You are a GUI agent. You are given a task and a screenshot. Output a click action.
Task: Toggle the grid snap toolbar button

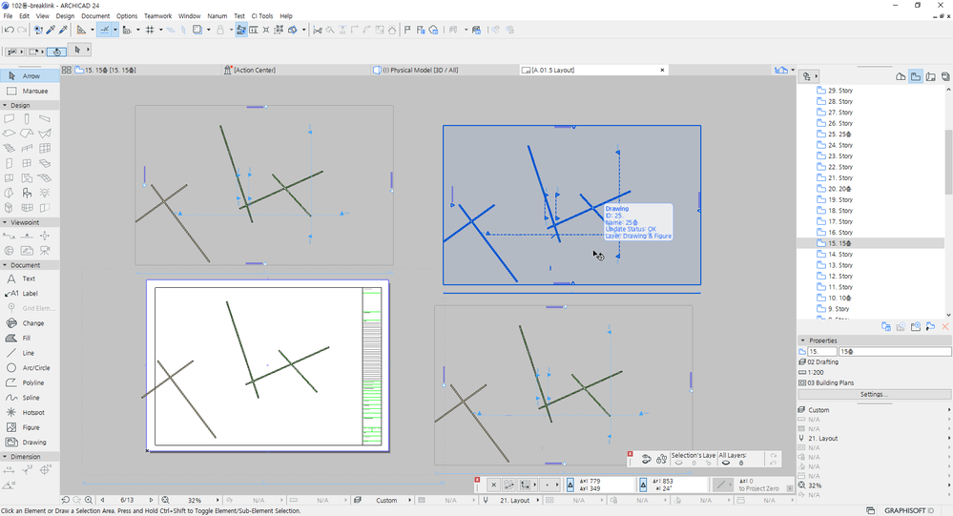coord(151,30)
